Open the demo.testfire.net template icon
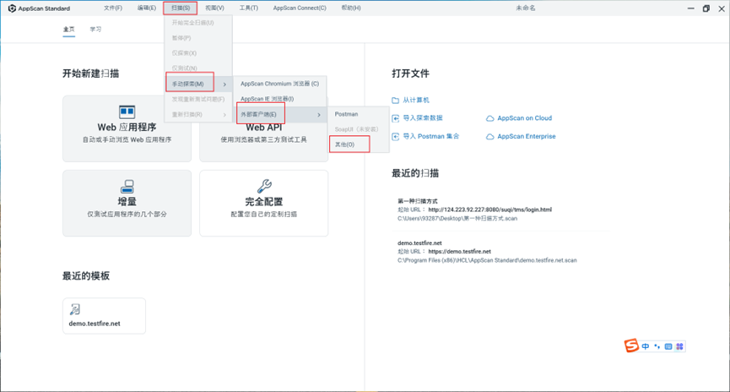 [x=75, y=309]
